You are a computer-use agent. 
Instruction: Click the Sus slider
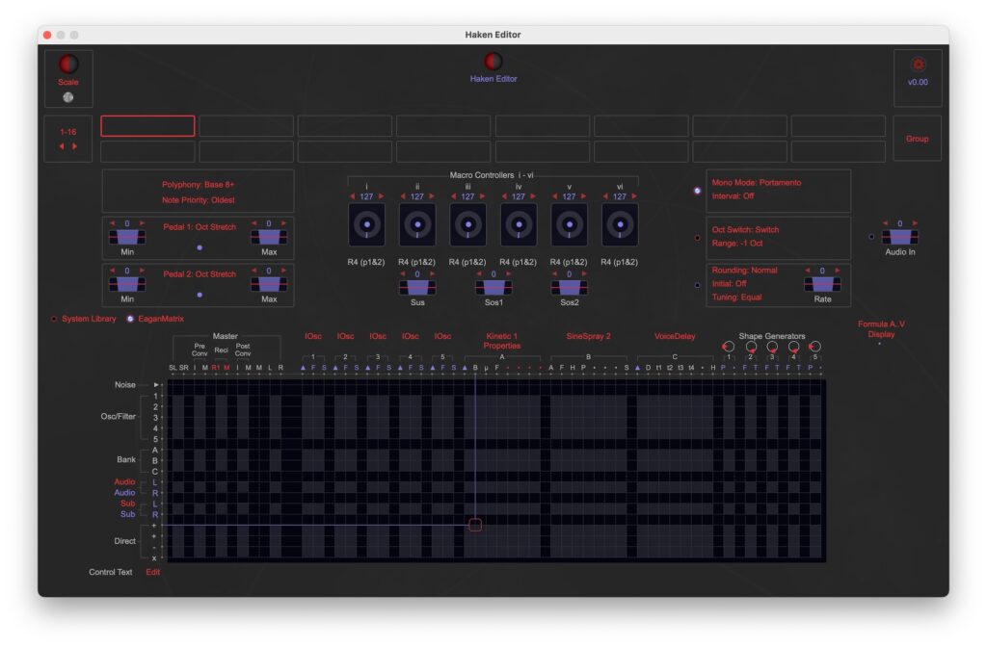416,287
